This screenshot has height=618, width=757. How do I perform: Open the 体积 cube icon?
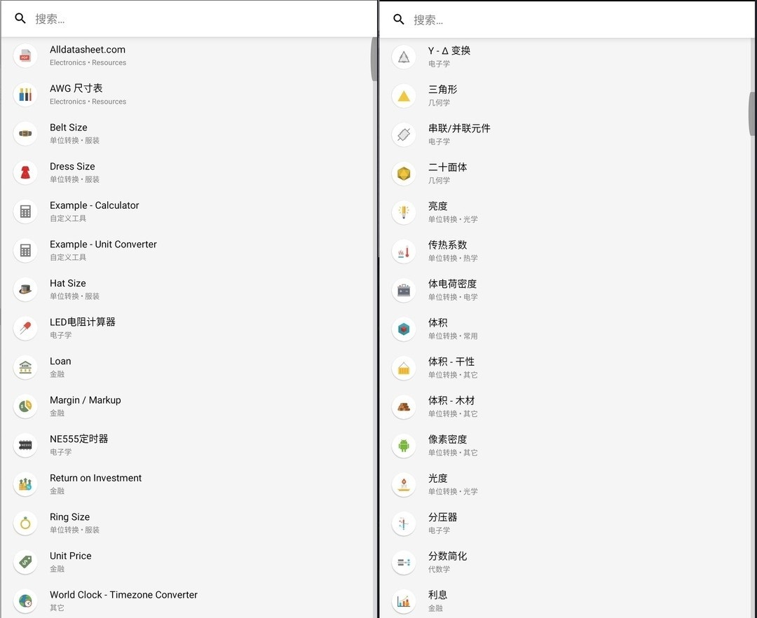point(404,329)
